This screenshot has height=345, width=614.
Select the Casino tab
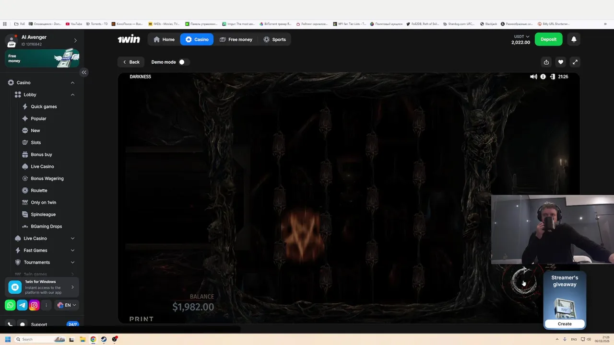[x=197, y=39]
